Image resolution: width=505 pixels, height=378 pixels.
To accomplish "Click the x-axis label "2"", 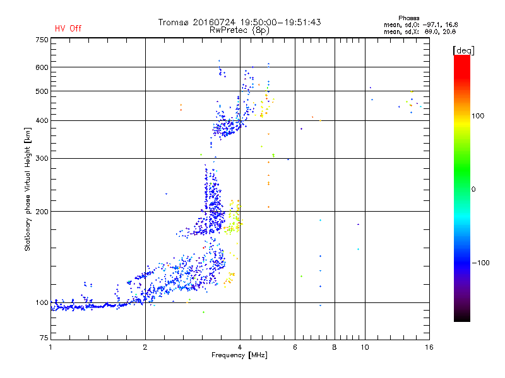I will (x=145, y=347).
